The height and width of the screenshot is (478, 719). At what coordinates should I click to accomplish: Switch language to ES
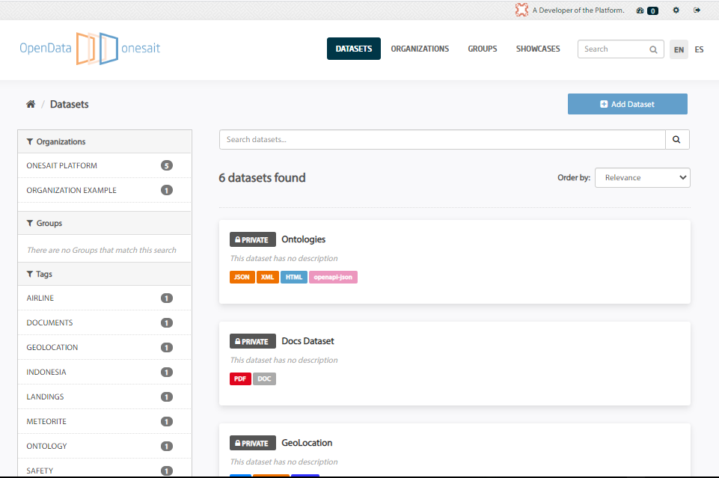[x=699, y=49]
